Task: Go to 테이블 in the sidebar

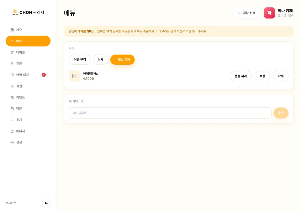Action: [x=28, y=52]
